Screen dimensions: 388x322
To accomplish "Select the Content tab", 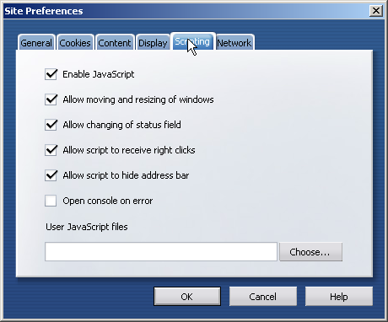I will (115, 43).
